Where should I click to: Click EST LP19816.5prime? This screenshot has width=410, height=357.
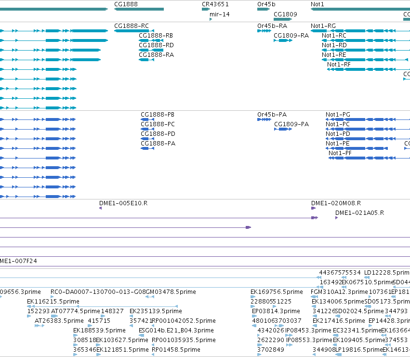pos(359,350)
